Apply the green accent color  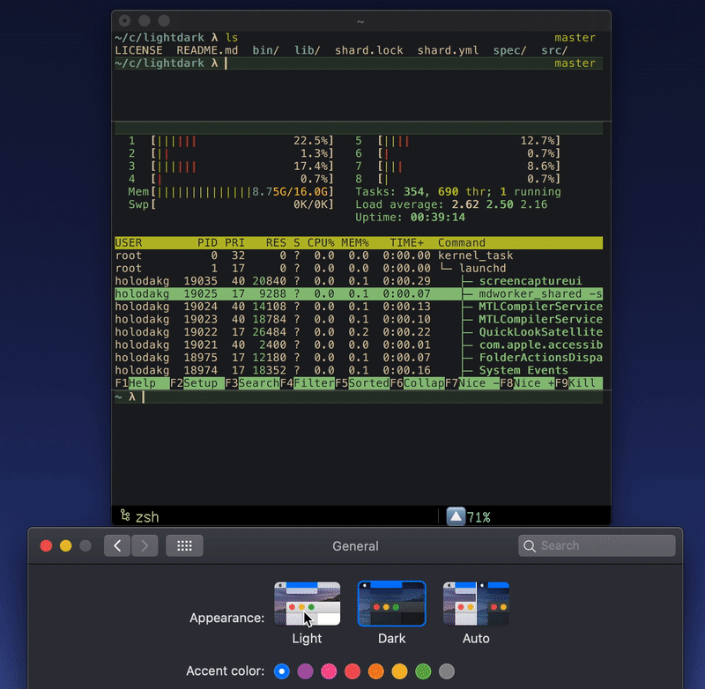[x=423, y=671]
